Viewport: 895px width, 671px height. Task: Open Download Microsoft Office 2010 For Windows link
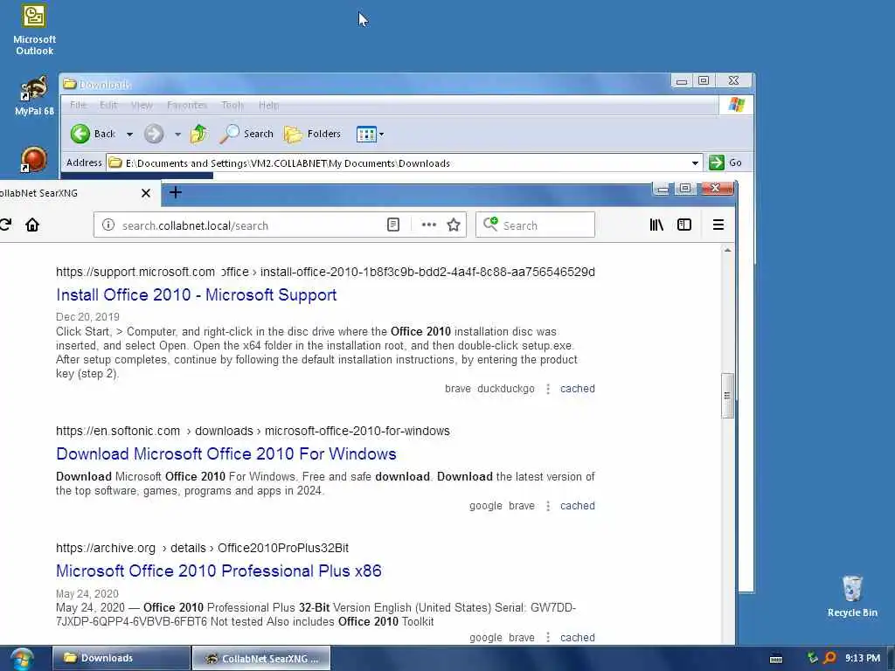click(x=226, y=453)
